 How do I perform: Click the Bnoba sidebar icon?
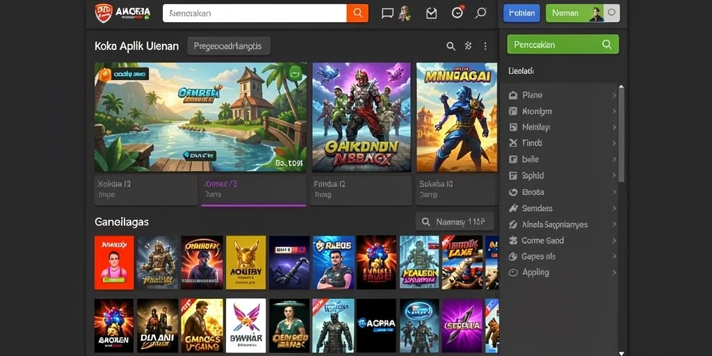(x=513, y=192)
